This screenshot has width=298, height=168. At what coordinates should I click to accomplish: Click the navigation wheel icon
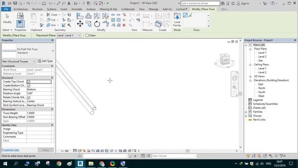[x=235, y=78]
